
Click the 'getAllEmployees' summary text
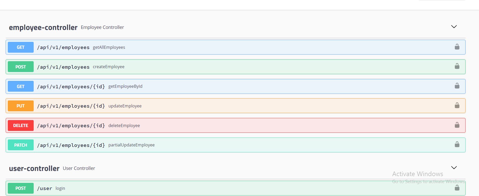(109, 47)
